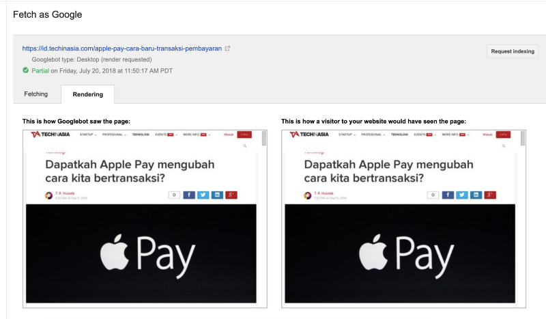Click share count box in visitor preview
Image resolution: width=546 pixels, height=319 pixels.
[x=433, y=195]
